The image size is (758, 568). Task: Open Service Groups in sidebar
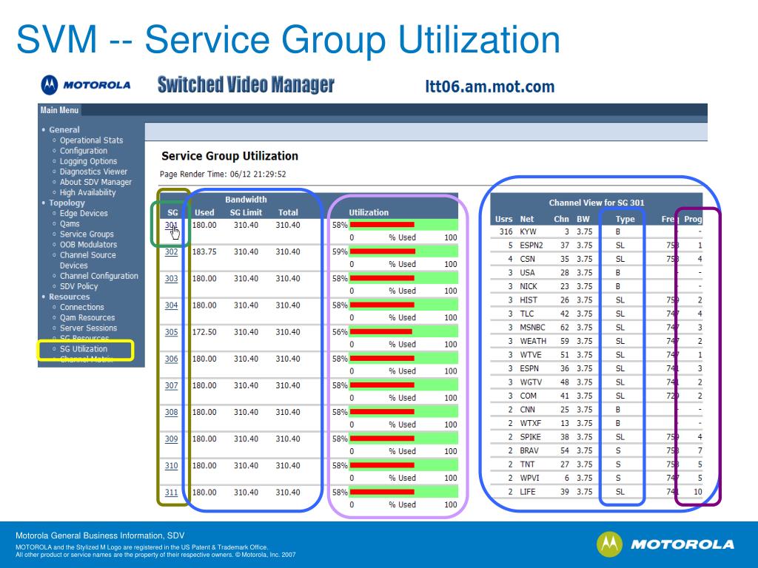click(x=87, y=234)
